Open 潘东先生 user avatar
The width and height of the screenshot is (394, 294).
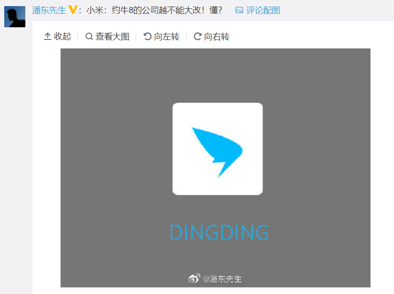[x=15, y=16]
